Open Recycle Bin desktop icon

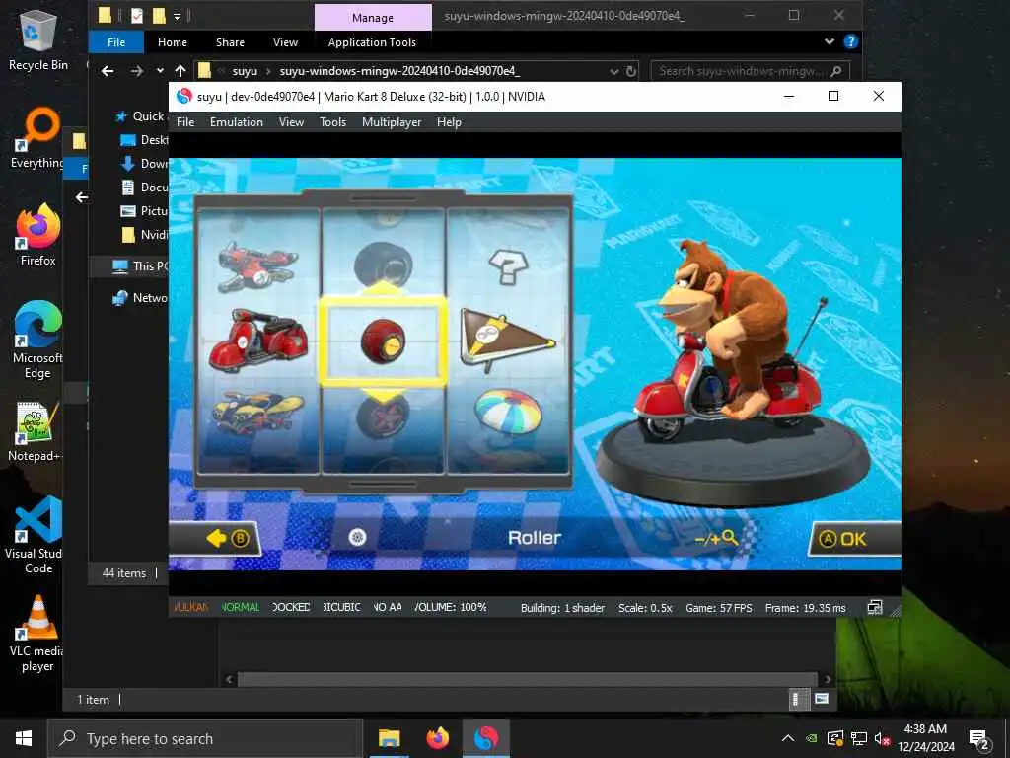click(38, 38)
